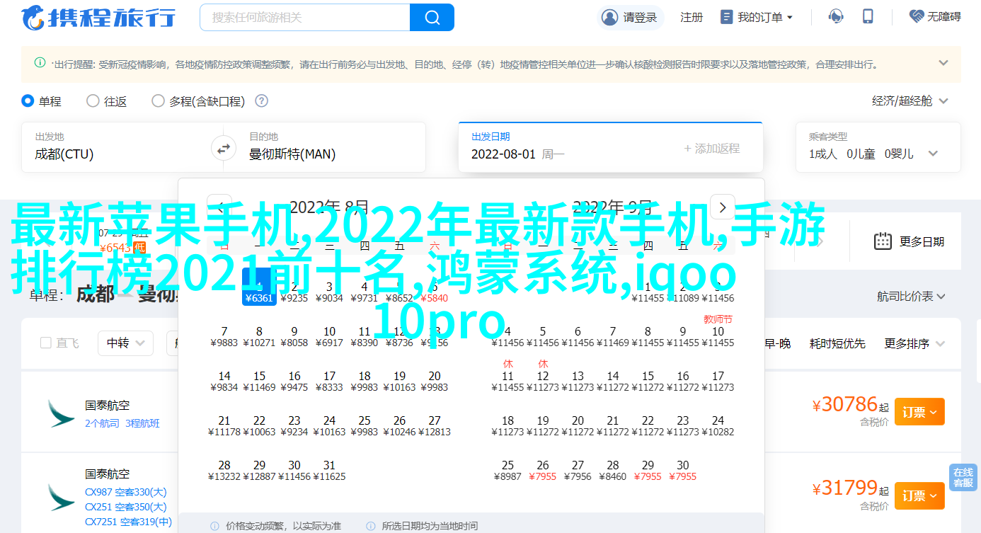Click the info icon in travel notice bar
981x533 pixels.
(x=40, y=63)
